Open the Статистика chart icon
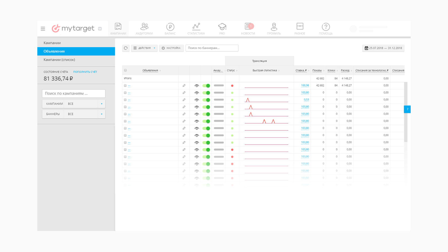This screenshot has width=448, height=252. 196,29
